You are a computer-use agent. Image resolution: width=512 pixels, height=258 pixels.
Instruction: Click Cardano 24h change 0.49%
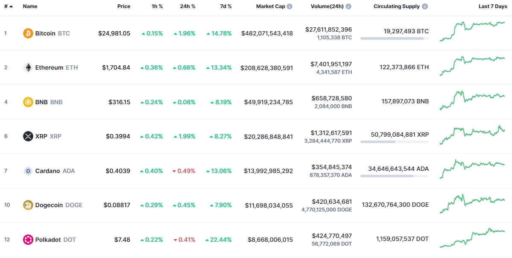[x=184, y=171]
